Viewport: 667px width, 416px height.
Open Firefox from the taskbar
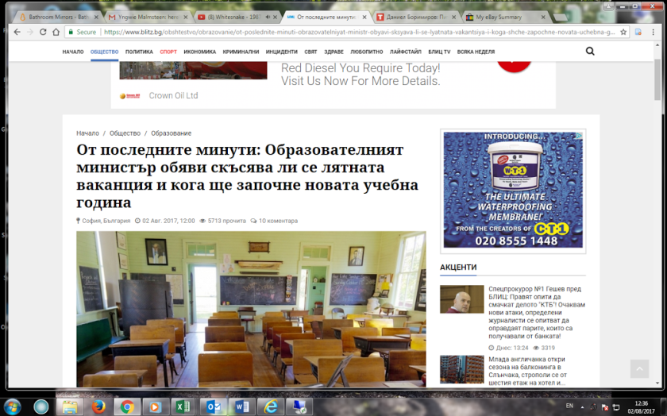tap(98, 406)
